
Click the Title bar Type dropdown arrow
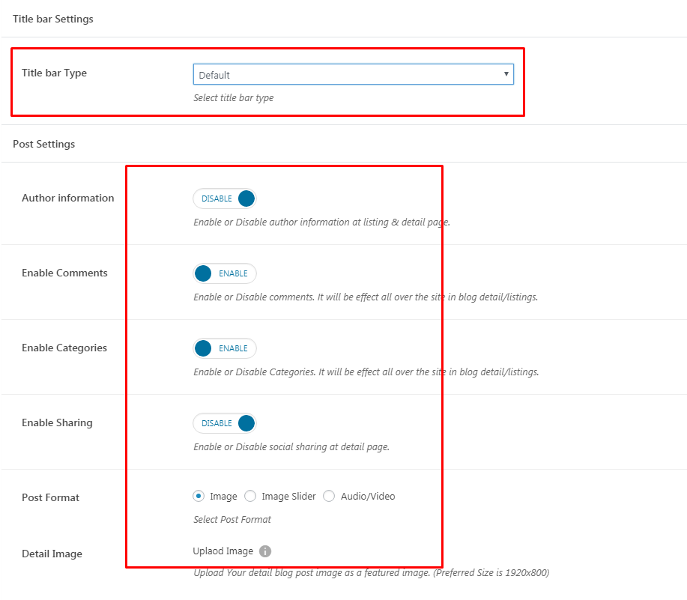point(506,74)
